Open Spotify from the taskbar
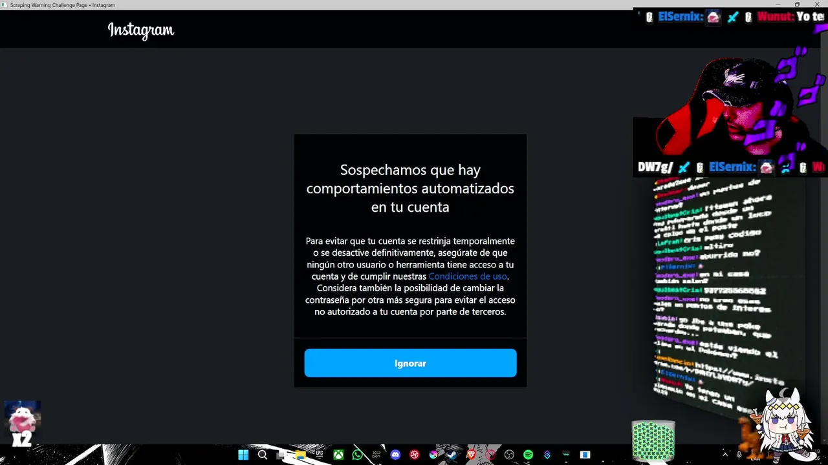This screenshot has height=465, width=828. tap(528, 455)
